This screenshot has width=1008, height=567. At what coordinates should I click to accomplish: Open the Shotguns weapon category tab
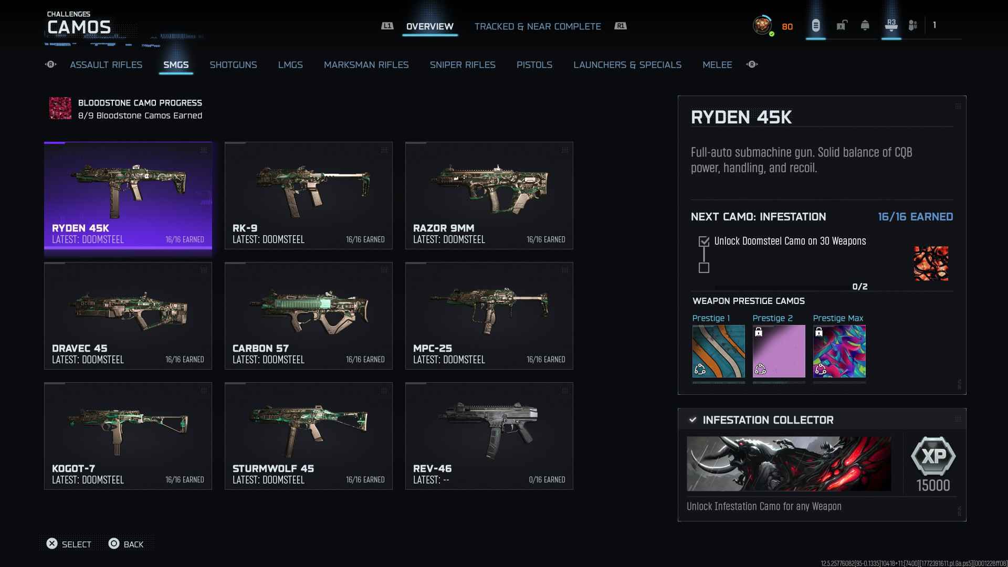point(233,65)
